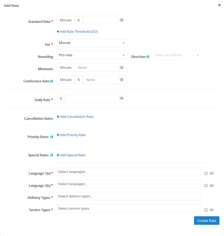This screenshot has height=236, width=224.
Task: Click Add Rate Threshold link
Action: [77, 32]
